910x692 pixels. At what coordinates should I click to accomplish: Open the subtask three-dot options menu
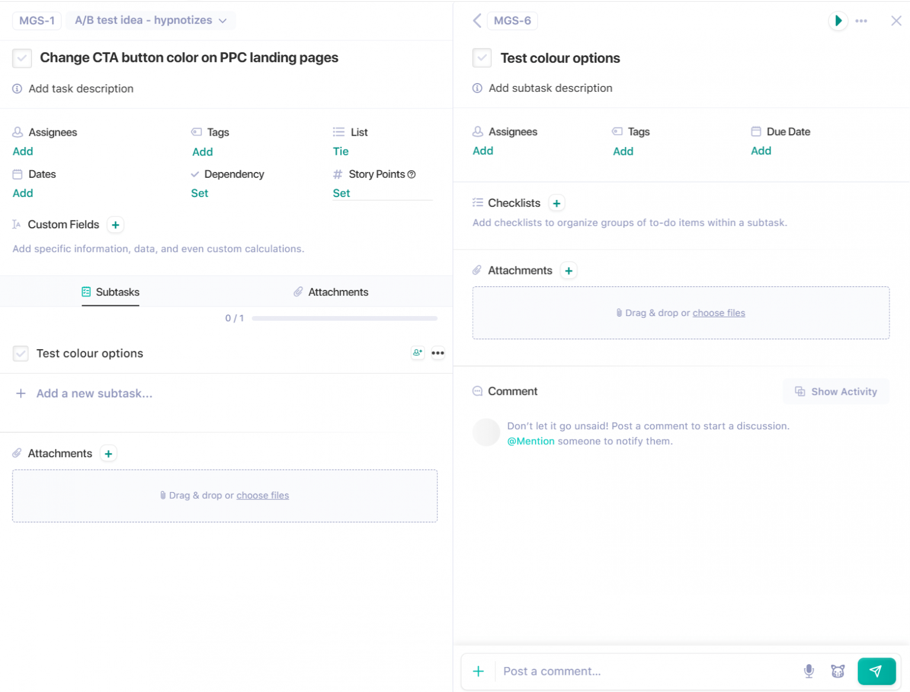pyautogui.click(x=438, y=353)
